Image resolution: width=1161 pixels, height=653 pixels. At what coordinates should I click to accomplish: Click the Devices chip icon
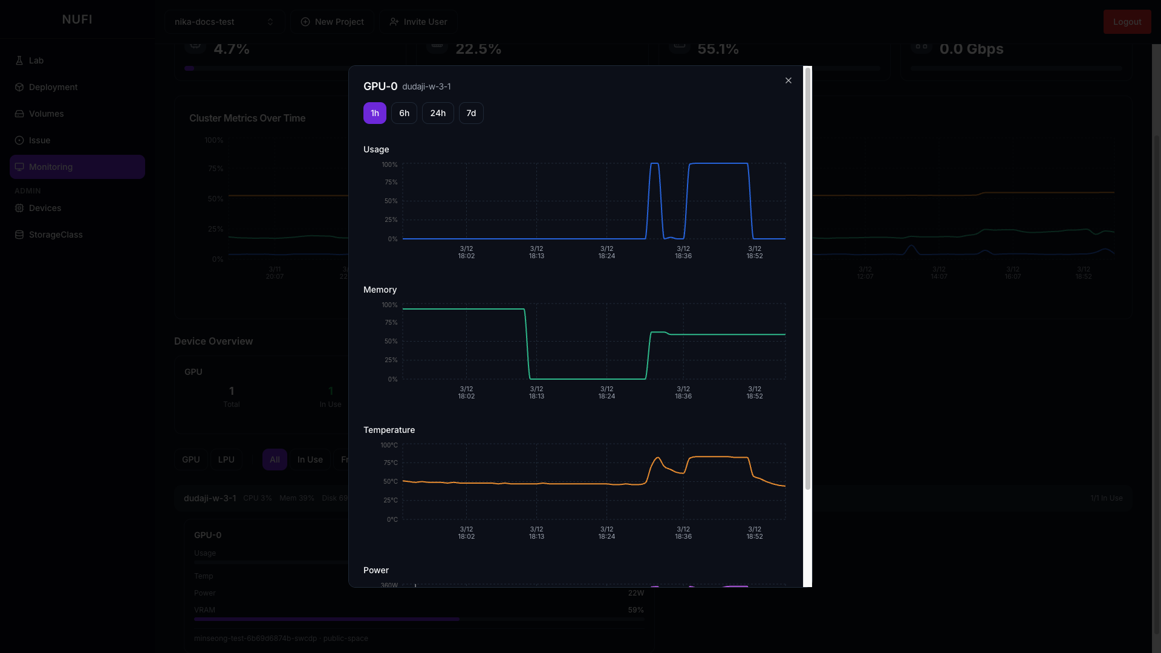tap(19, 208)
